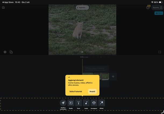Click the cat video preview
Viewport: 164px width, 114px height.
pyautogui.click(x=82, y=30)
